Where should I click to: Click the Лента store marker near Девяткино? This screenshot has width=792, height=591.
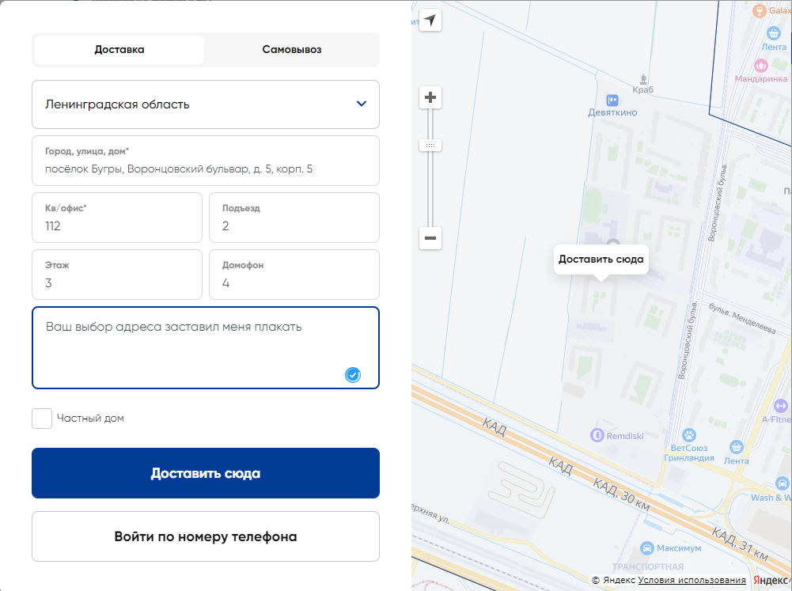[772, 33]
